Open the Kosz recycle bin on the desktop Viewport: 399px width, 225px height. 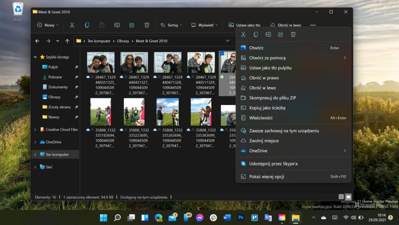click(18, 12)
